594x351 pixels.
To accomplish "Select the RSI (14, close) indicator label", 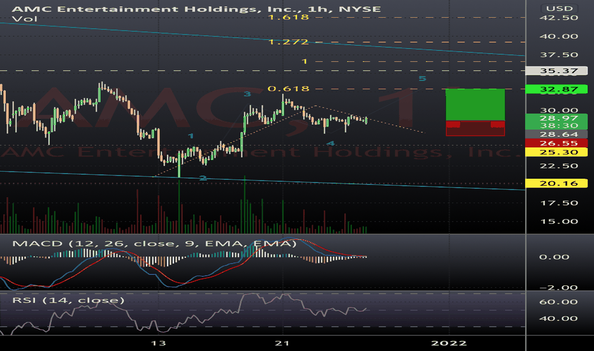I will pyautogui.click(x=68, y=301).
